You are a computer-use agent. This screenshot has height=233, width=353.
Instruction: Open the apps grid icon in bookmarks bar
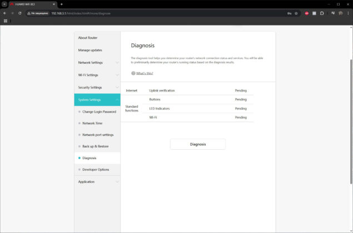pos(6,21)
